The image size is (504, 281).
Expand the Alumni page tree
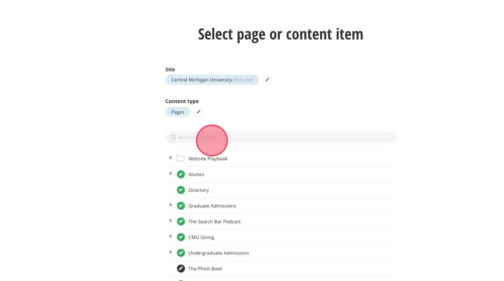171,174
